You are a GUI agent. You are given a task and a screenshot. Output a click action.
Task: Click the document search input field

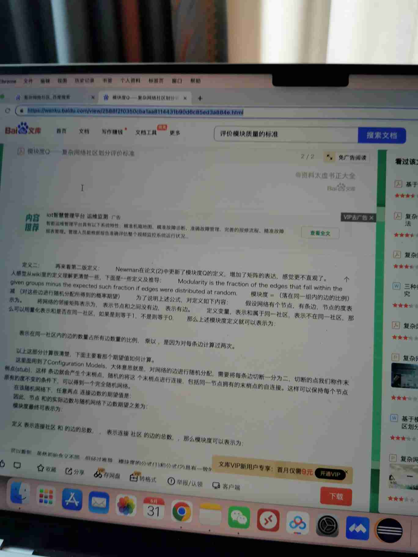coord(286,134)
